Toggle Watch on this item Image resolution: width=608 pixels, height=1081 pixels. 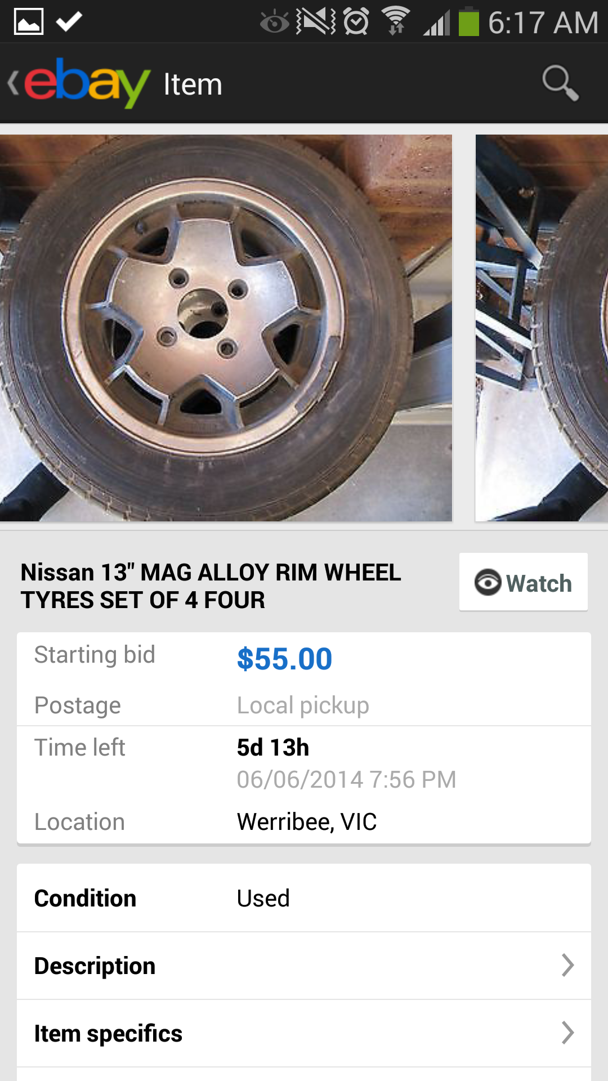point(523,582)
